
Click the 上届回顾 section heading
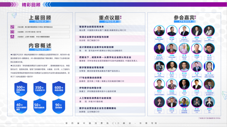tap(40, 17)
